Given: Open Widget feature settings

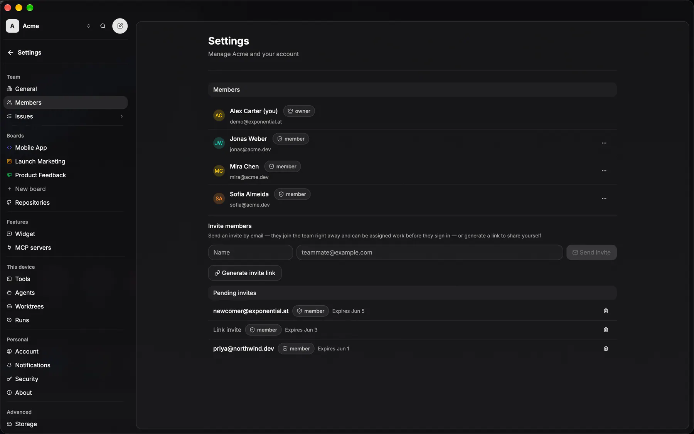Looking at the screenshot, I should coord(66,234).
